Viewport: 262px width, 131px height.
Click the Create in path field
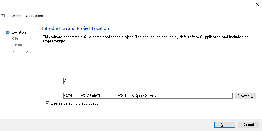click(148, 96)
